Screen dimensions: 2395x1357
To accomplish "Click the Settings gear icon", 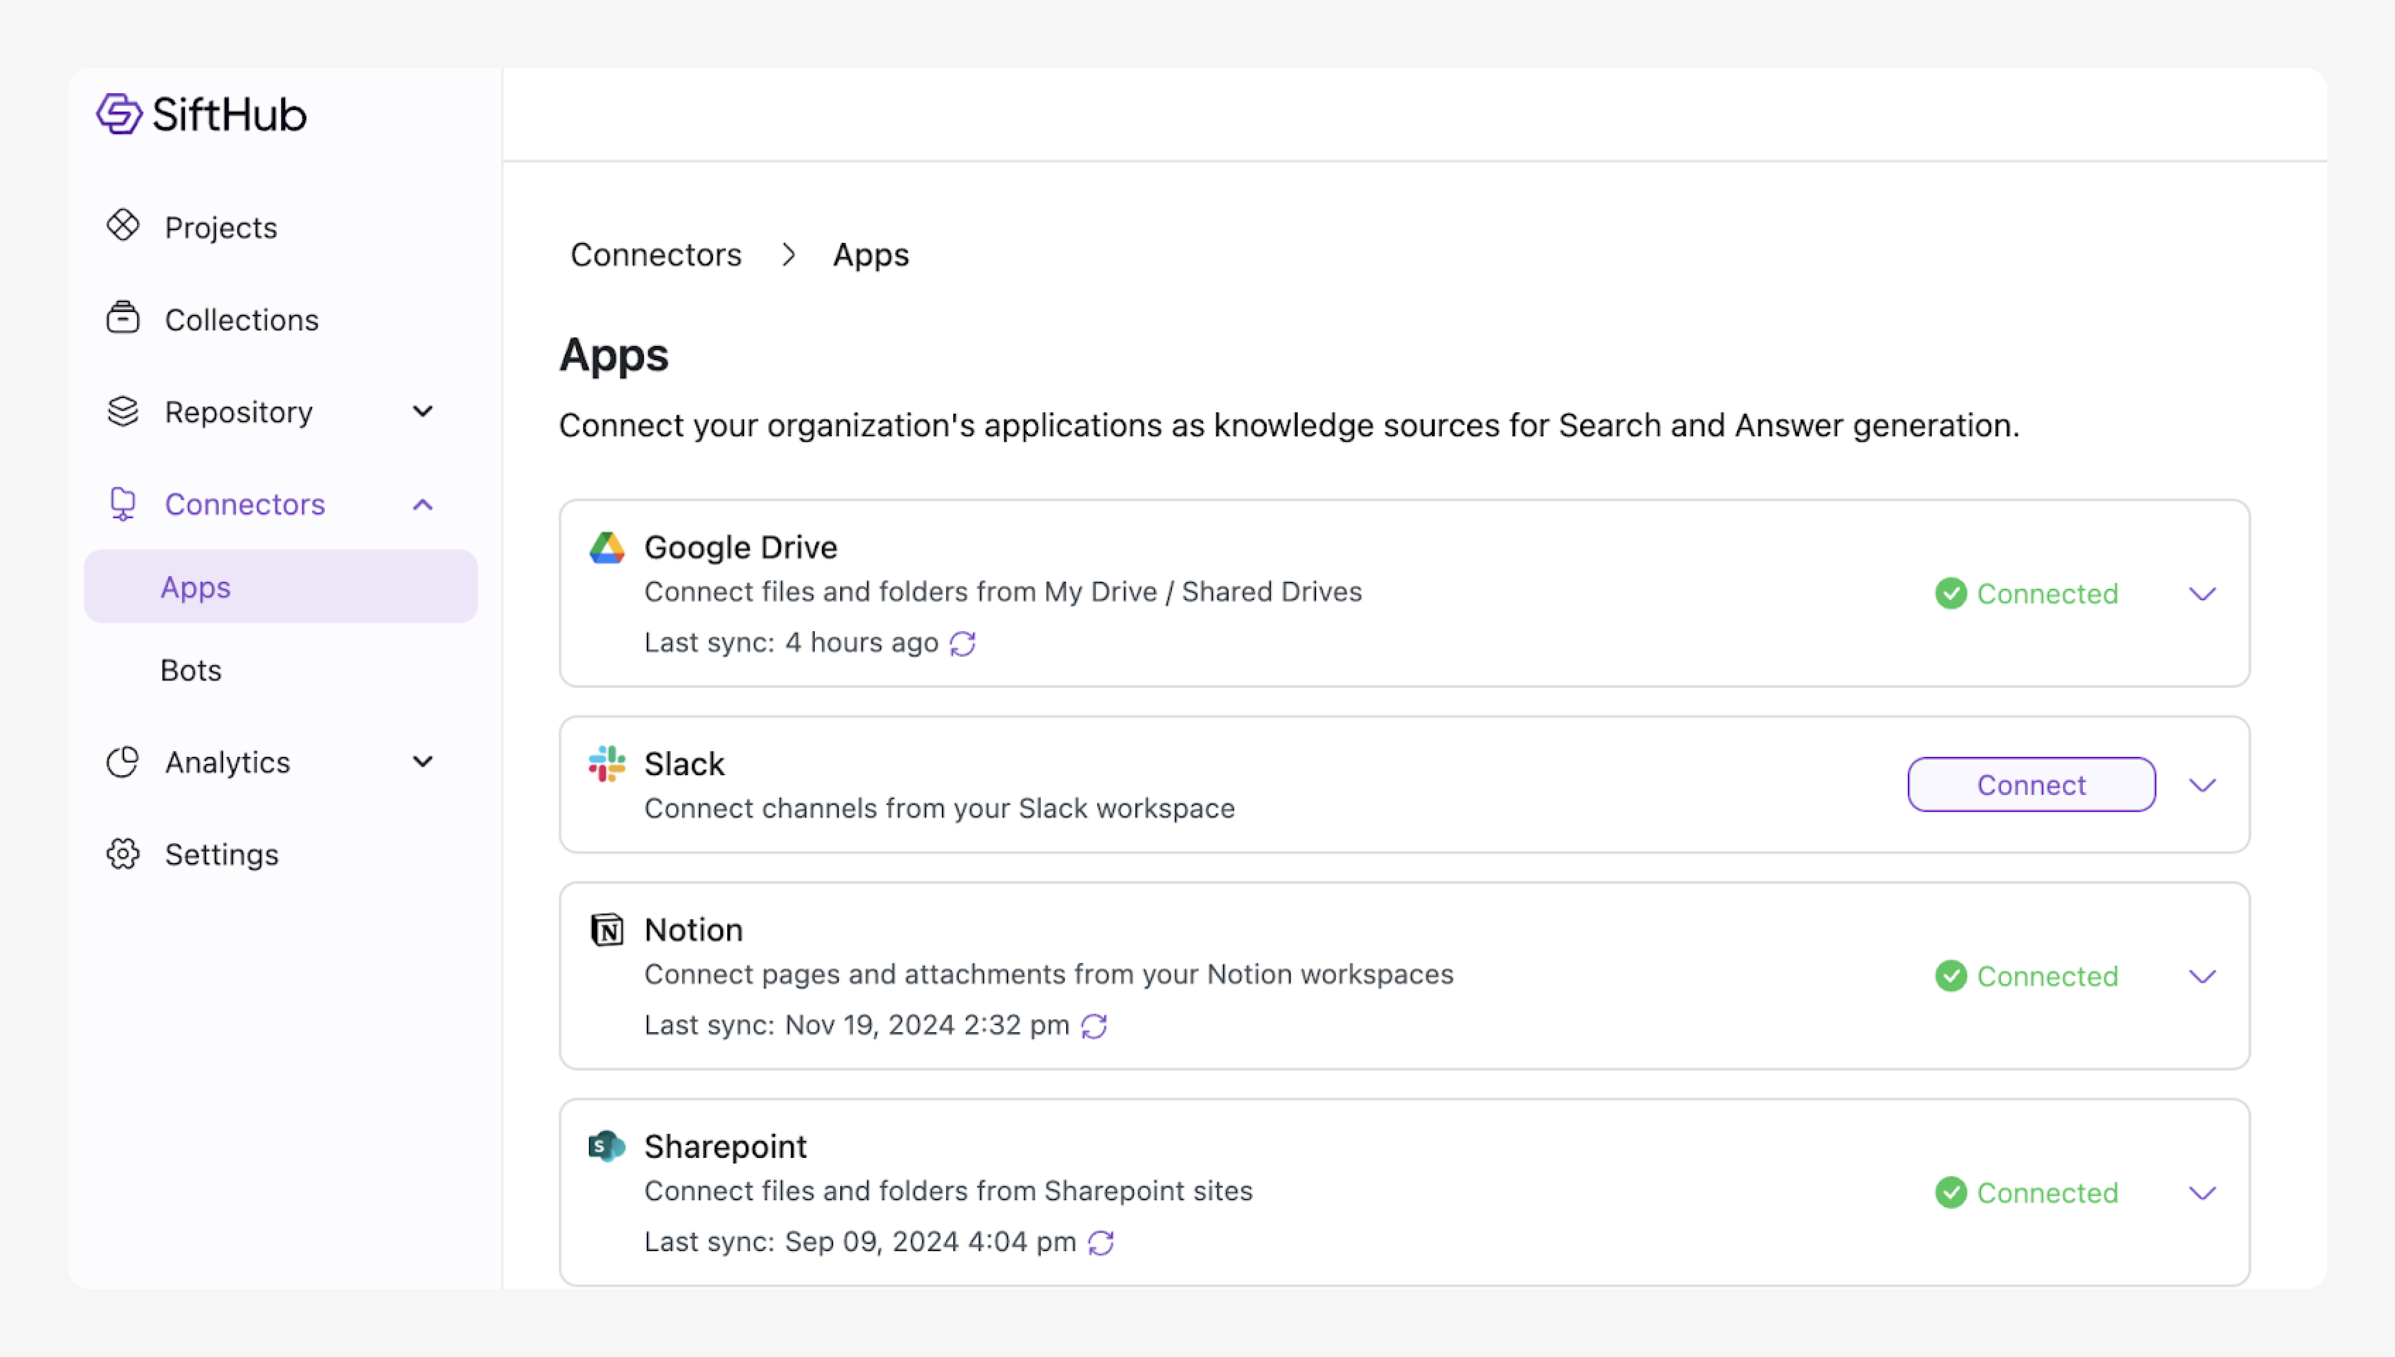I will [x=123, y=854].
